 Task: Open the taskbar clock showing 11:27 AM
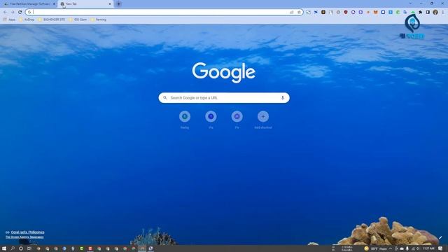428,248
